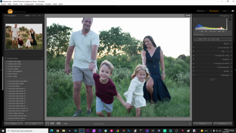Image resolution: width=236 pixels, height=133 pixels.
Task: Toggle highlight clipping indicator in histogram
Action: (230, 20)
